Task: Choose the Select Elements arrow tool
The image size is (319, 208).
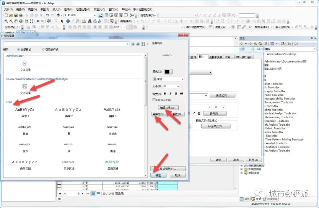Action: point(62,21)
